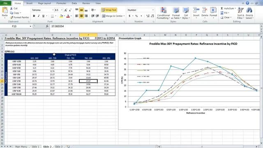Click the Merge & Center button
Viewport: 263px width, 148px height.
click(x=112, y=16)
